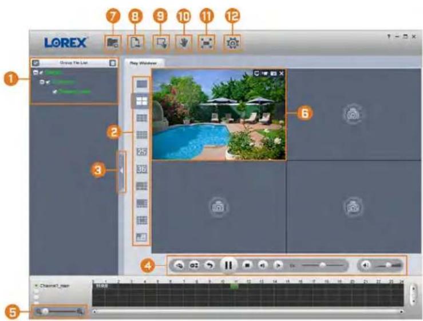Click select-all icon left of Group File List
Viewport: 423px width, 321px height.
point(35,63)
